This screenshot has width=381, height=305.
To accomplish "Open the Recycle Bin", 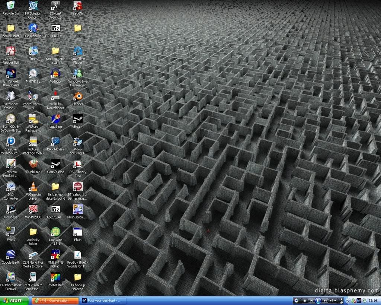I will pyautogui.click(x=11, y=6).
